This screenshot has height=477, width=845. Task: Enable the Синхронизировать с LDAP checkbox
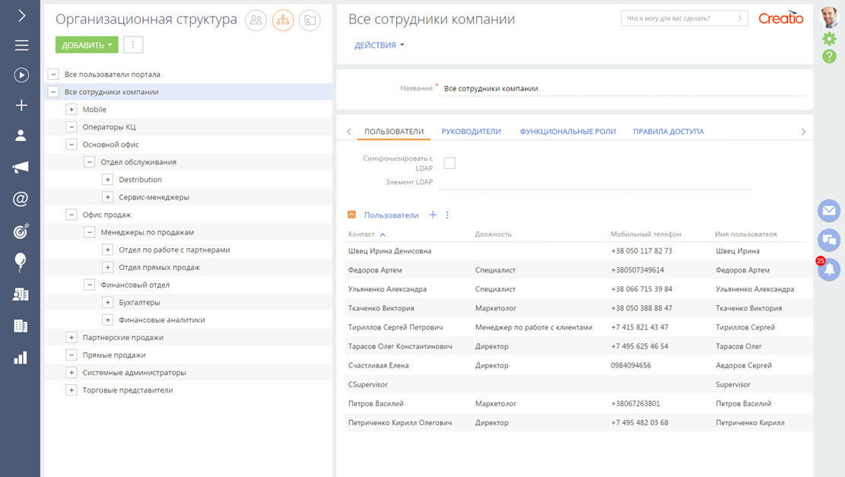[x=449, y=162]
